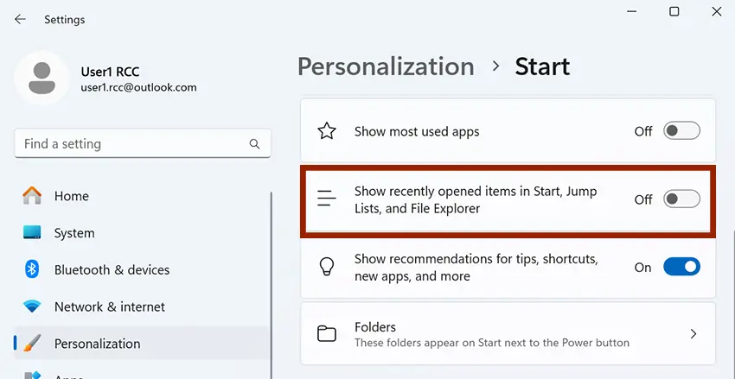The width and height of the screenshot is (735, 379).
Task: Close the Settings window
Action: [717, 12]
